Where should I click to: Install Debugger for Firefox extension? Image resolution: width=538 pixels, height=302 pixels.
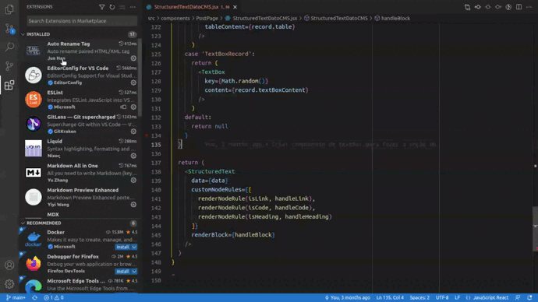(x=123, y=271)
